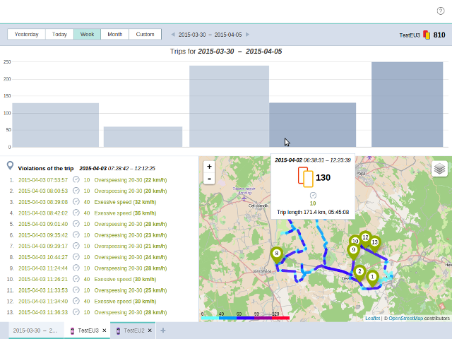Click the map pin icon beside Violations heading
This screenshot has height=339, width=452.
[10, 165]
